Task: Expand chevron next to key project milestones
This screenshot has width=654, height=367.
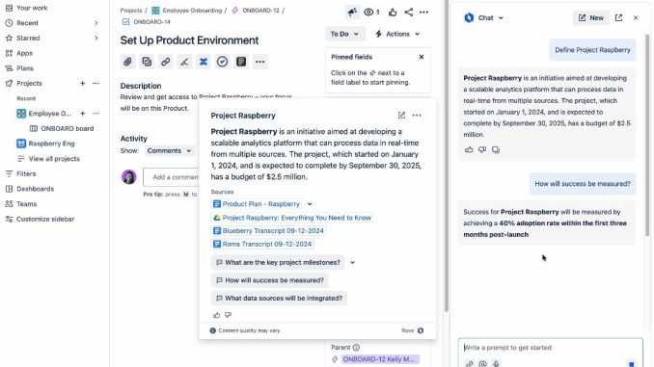Action: [x=352, y=262]
